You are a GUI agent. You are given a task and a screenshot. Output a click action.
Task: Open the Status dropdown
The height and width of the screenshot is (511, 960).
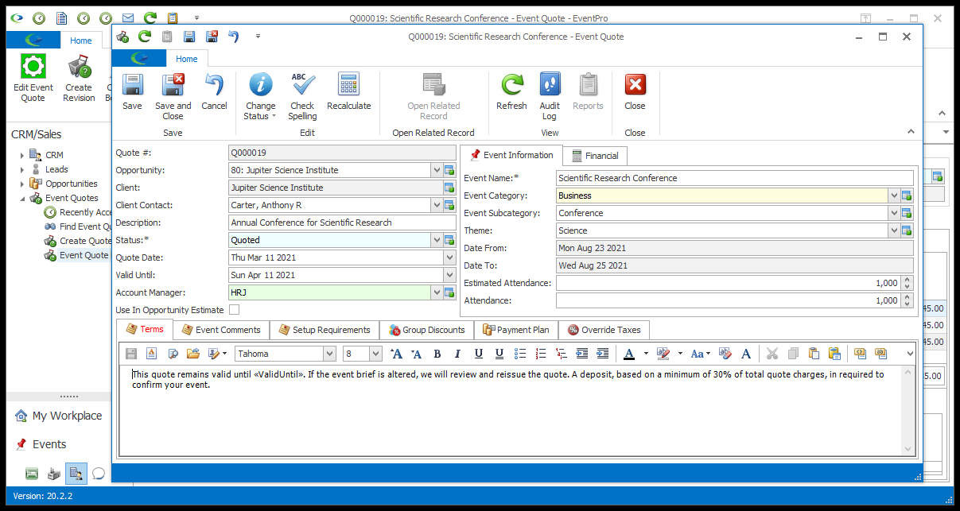click(x=437, y=240)
